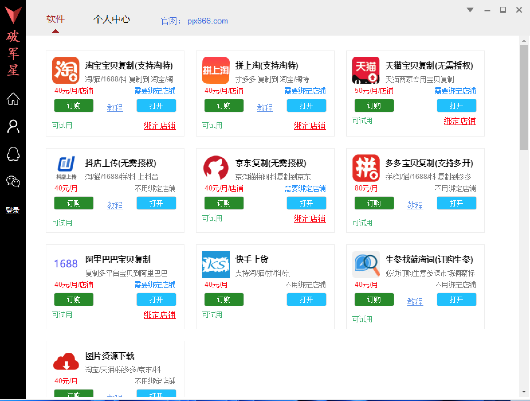Open the WeChat contact icon
The height and width of the screenshot is (401, 530).
(x=13, y=181)
